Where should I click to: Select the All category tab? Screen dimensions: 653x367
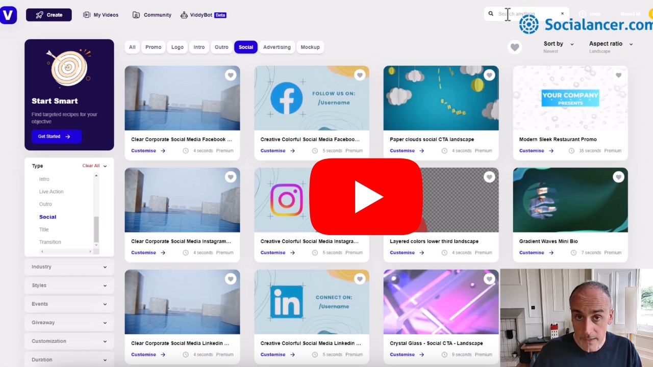click(x=132, y=47)
